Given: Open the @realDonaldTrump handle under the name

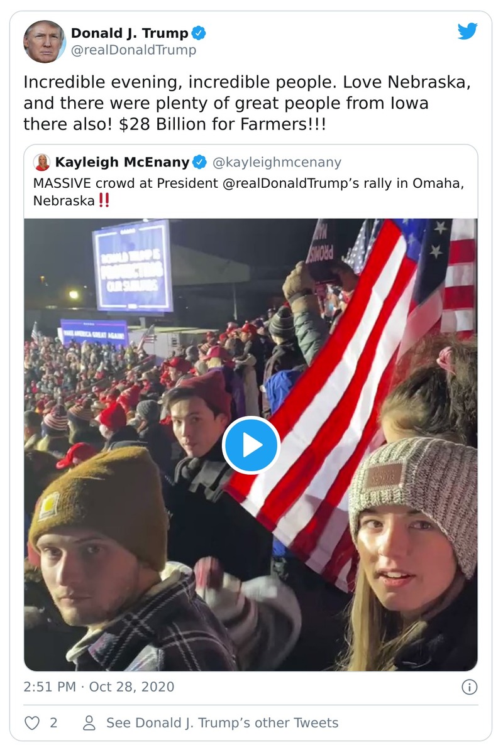Looking at the screenshot, I should click(133, 50).
